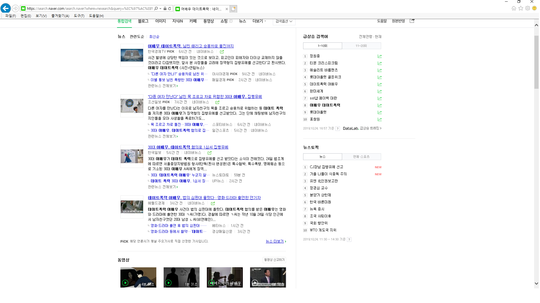Switch to 동영상 search tab
This screenshot has height=303, width=540.
209,21
